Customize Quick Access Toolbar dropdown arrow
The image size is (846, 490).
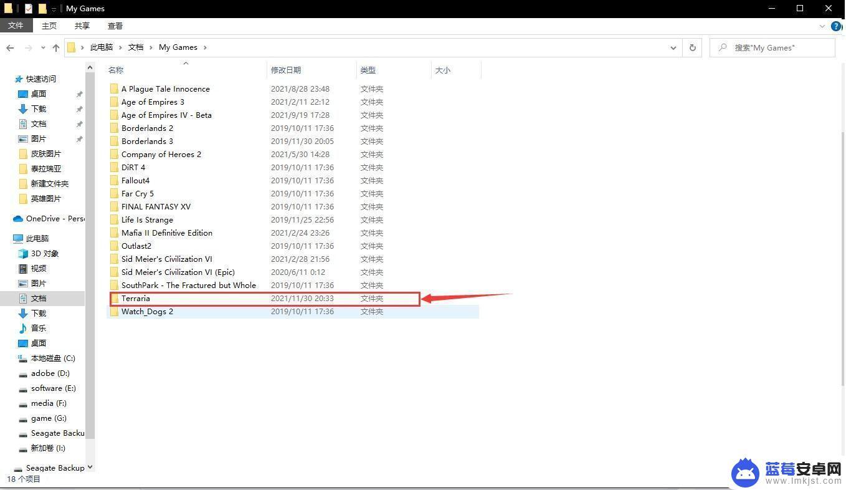[54, 9]
